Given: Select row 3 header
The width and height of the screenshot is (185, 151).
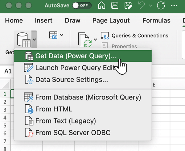Looking at the screenshot, I should point(5,110).
